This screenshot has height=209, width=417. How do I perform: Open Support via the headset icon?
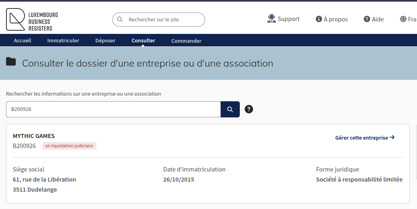pos(271,19)
